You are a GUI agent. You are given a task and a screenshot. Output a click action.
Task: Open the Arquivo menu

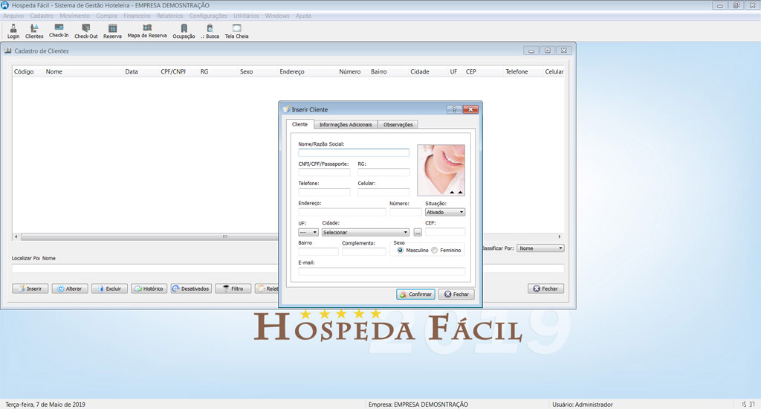[x=13, y=16]
